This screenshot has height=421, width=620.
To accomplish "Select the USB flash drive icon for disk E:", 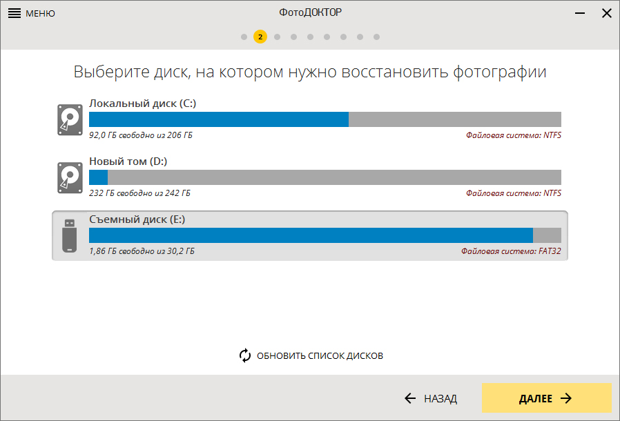I will (70, 235).
